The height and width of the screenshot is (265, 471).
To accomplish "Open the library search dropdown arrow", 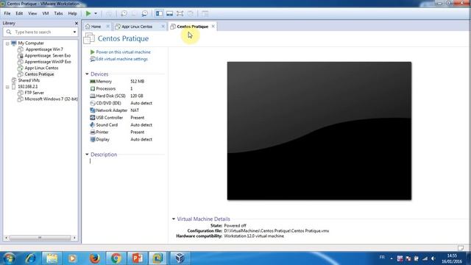I will click(x=74, y=32).
